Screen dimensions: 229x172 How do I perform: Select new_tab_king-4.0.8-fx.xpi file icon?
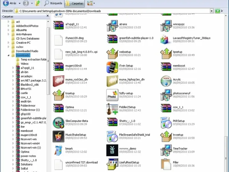click(58, 54)
